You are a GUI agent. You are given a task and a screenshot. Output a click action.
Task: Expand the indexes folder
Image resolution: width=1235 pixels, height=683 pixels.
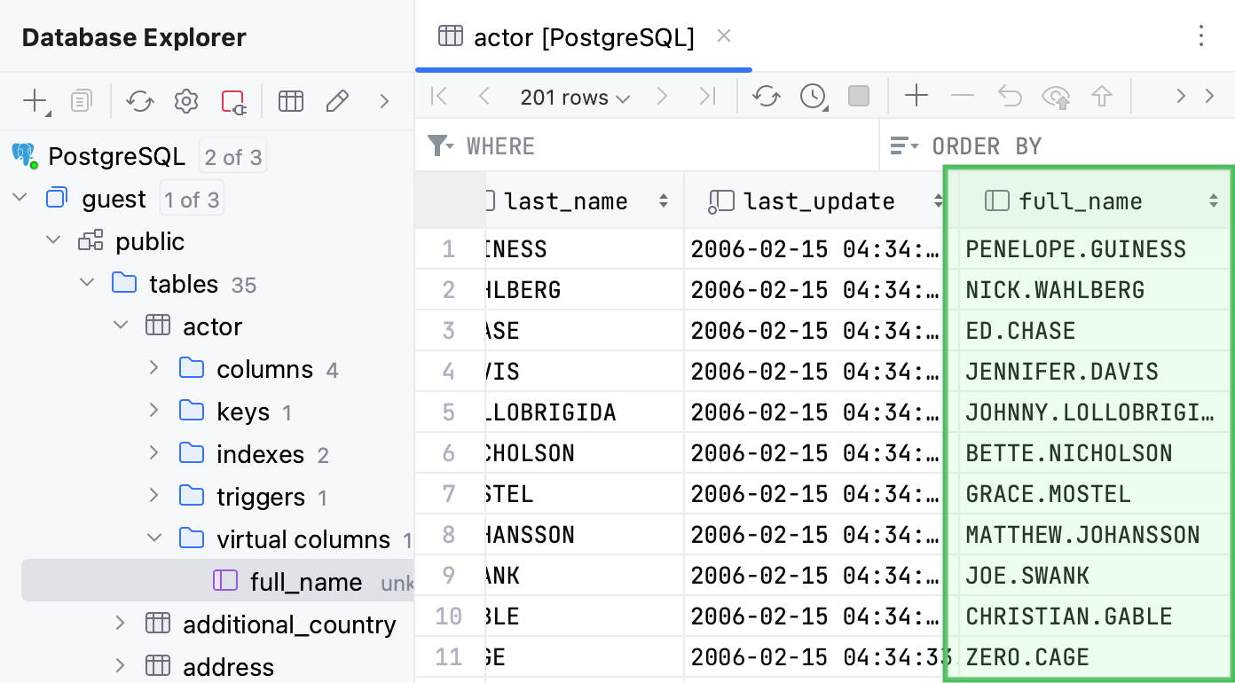click(154, 453)
